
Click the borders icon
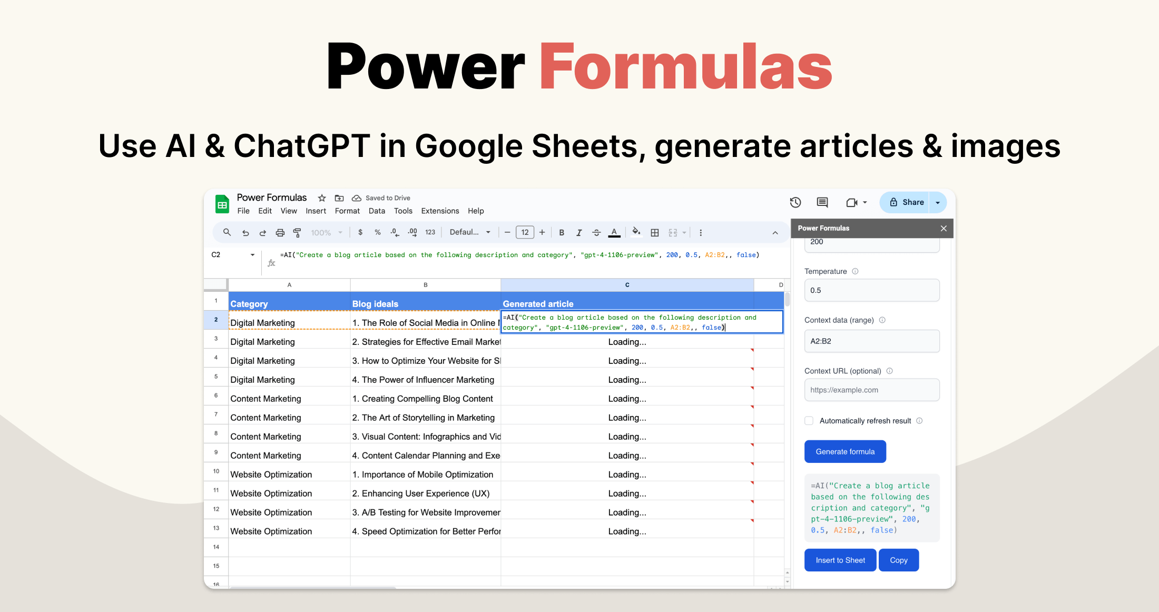click(x=655, y=232)
